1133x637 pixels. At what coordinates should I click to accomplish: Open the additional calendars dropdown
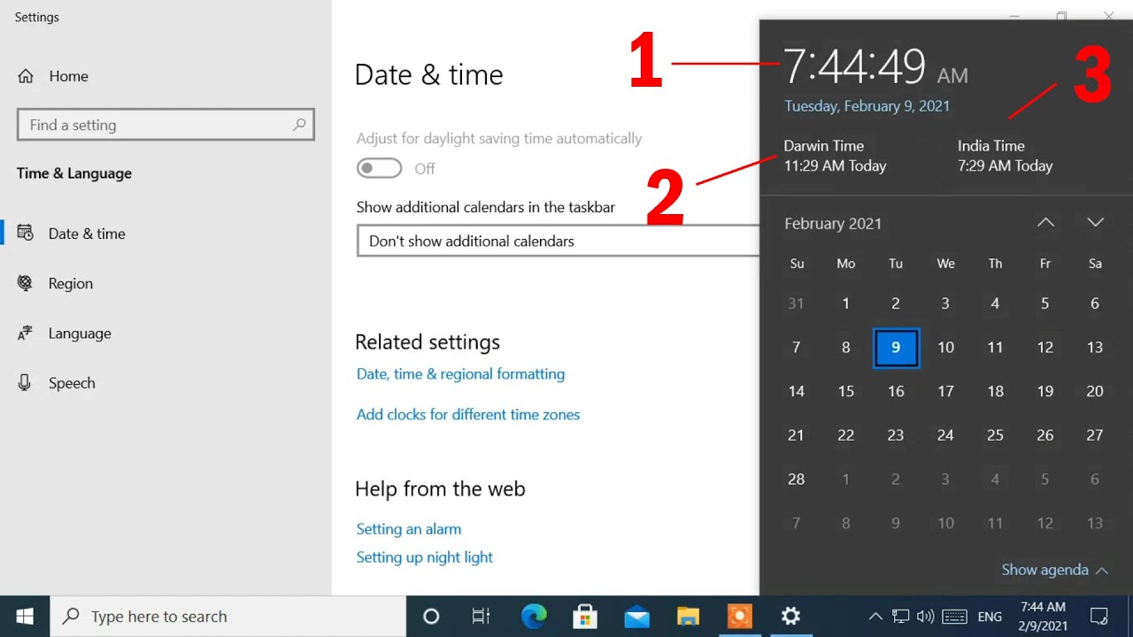point(558,241)
